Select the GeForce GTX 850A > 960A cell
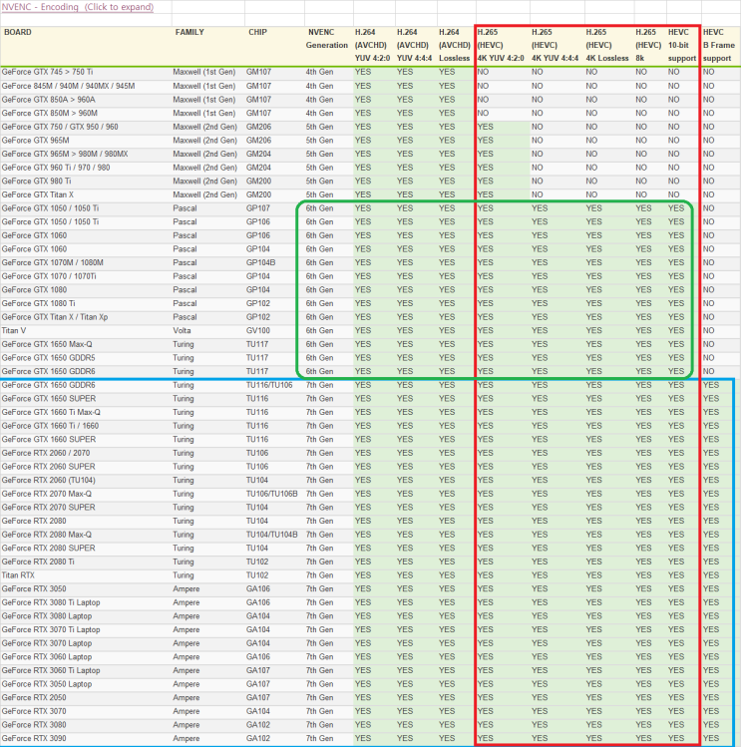 point(48,100)
